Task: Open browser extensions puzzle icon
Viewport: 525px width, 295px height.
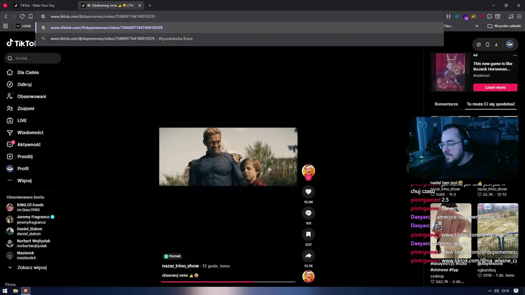Action: pos(489,16)
